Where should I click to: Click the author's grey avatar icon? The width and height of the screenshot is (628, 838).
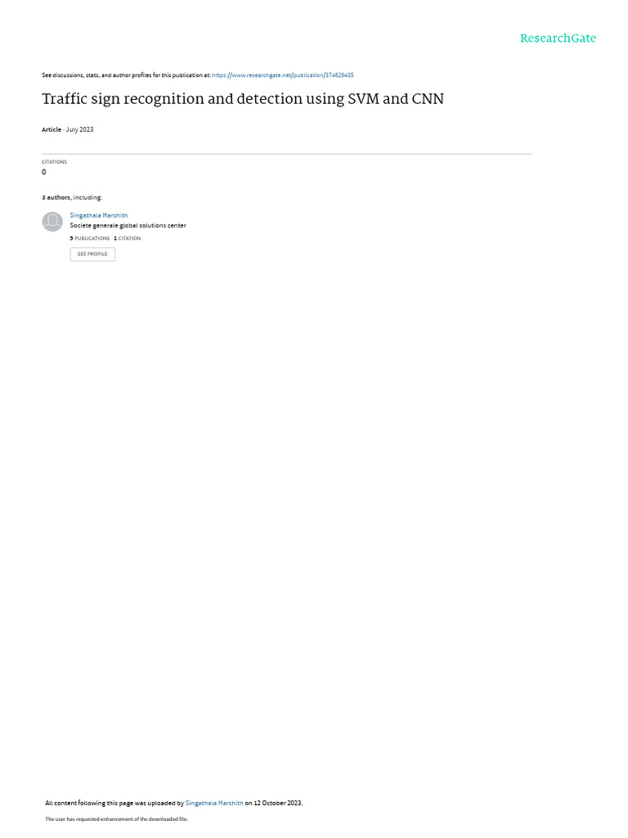point(52,222)
